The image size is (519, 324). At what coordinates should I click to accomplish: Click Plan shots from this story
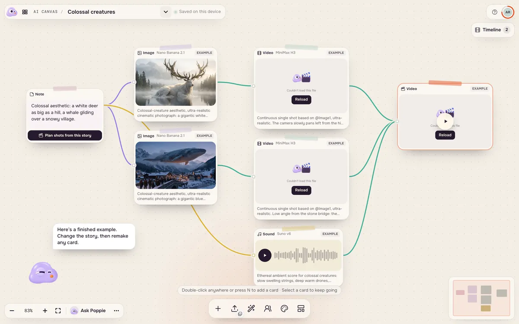click(x=65, y=135)
